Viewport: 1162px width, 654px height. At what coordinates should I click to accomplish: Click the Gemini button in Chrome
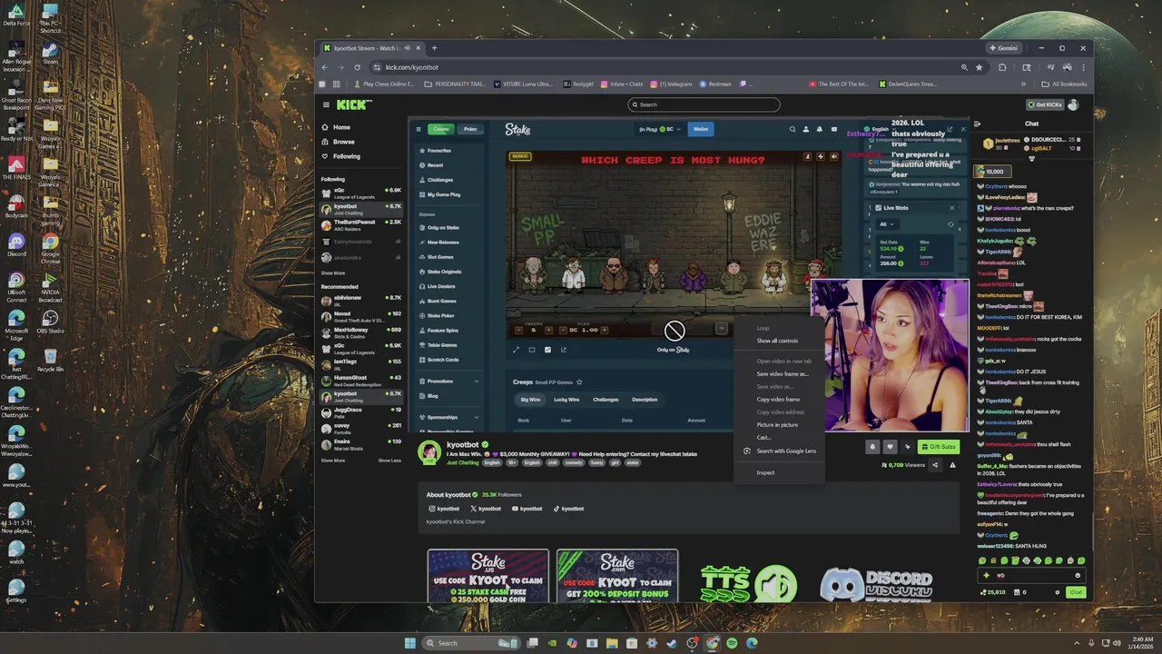coord(1003,48)
